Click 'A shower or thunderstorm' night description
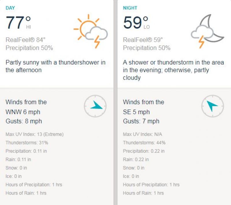This screenshot has width=231, height=205. (x=174, y=70)
